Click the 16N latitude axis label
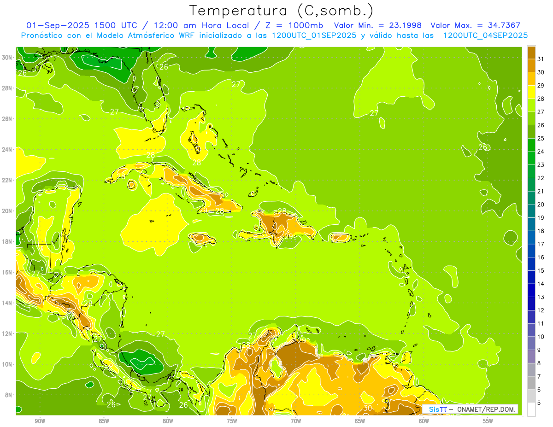 pos(7,272)
